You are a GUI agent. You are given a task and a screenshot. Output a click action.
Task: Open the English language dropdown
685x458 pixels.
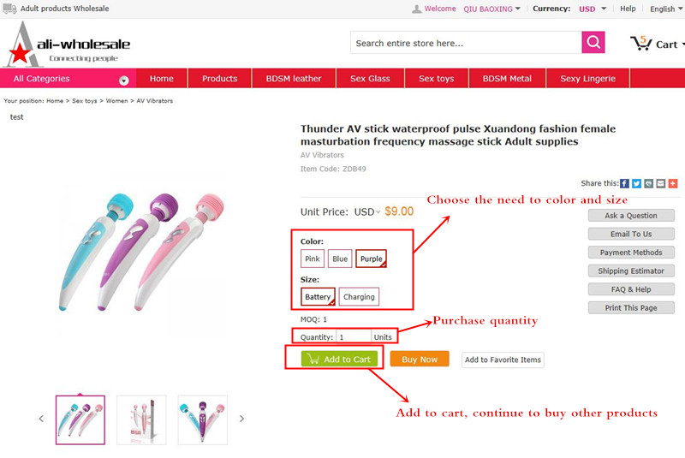click(667, 9)
